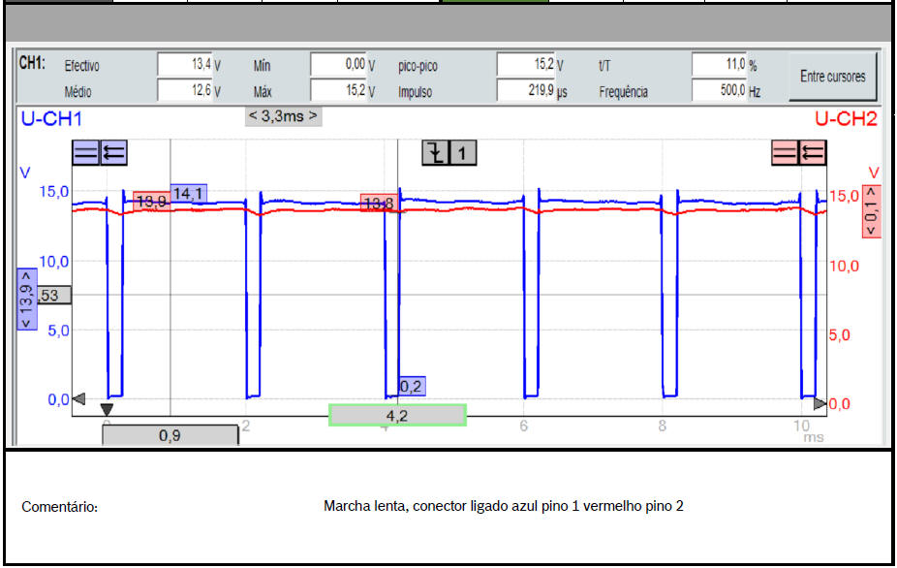Screen dimensions: 897x568
Task: Click the blue CH1 horizontal cursor lines icon
Action: [85, 152]
